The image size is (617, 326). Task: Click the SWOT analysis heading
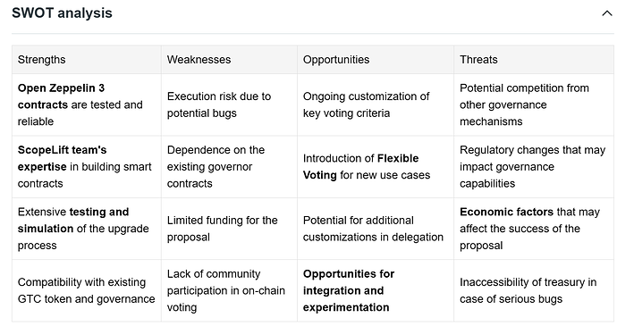pyautogui.click(x=62, y=13)
